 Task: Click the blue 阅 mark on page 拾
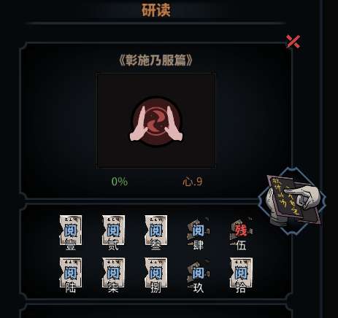[241, 273]
